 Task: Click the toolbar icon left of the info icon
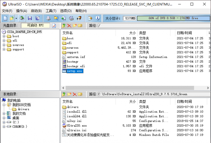(90, 18)
